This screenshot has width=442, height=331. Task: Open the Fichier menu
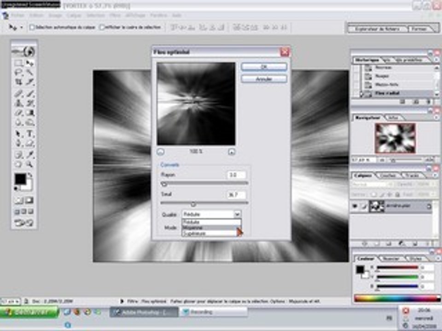pyautogui.click(x=18, y=15)
